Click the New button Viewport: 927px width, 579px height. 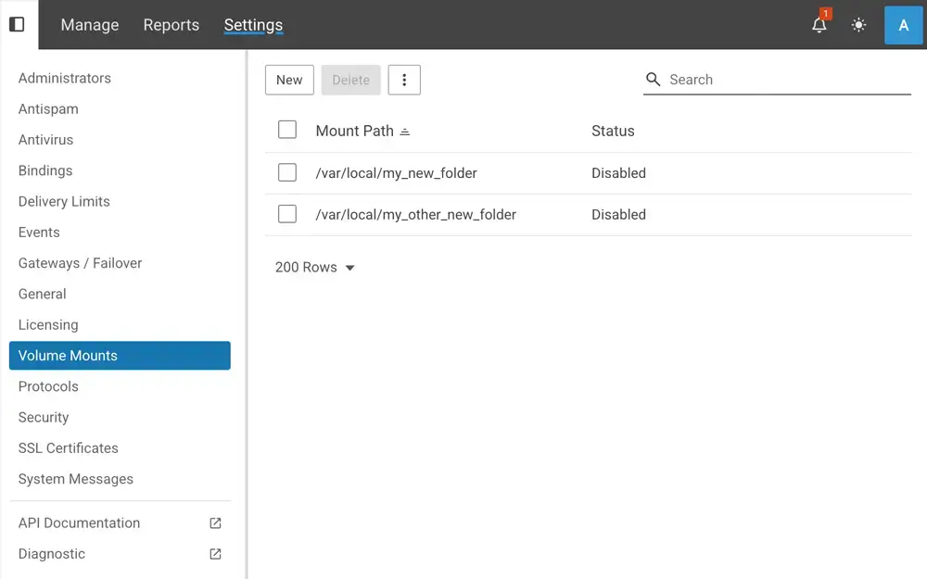(288, 80)
